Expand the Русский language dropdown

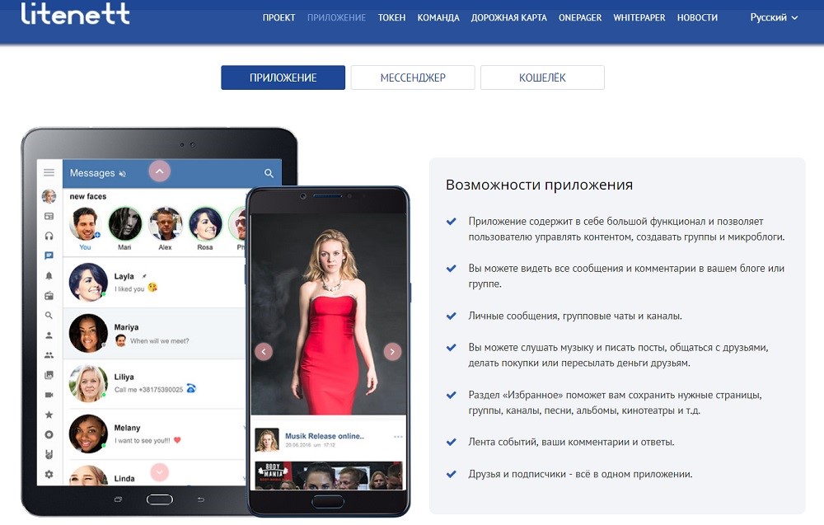tap(774, 17)
